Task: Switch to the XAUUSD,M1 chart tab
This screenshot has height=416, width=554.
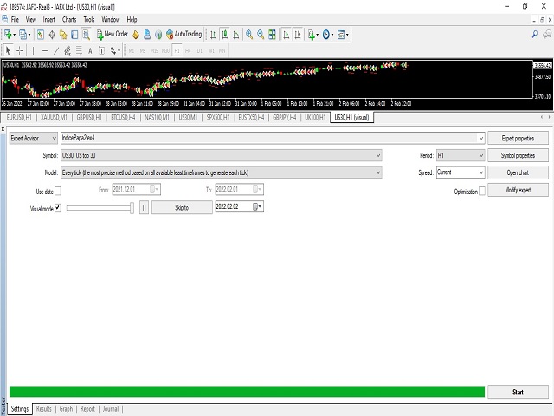Action: pyautogui.click(x=54, y=118)
